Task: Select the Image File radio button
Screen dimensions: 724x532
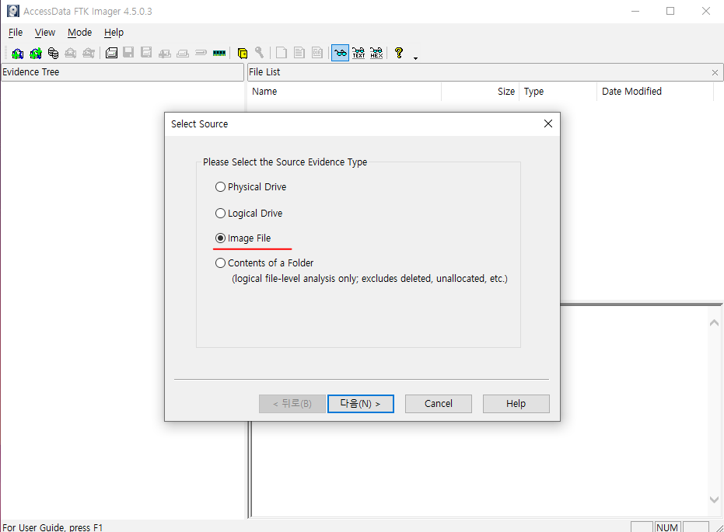Action: point(220,238)
